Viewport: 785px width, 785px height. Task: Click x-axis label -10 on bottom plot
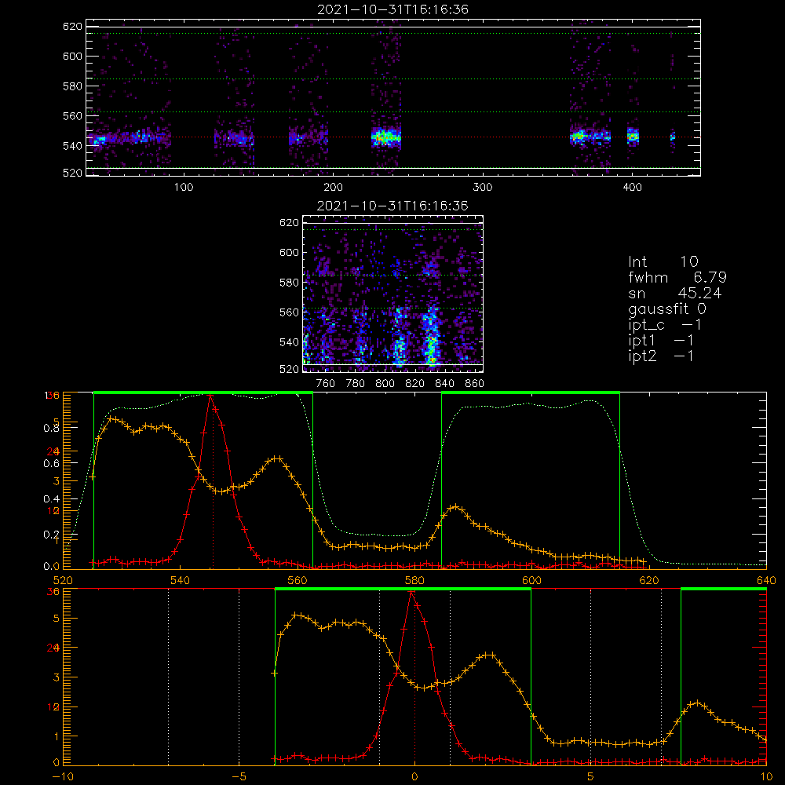tap(63, 777)
